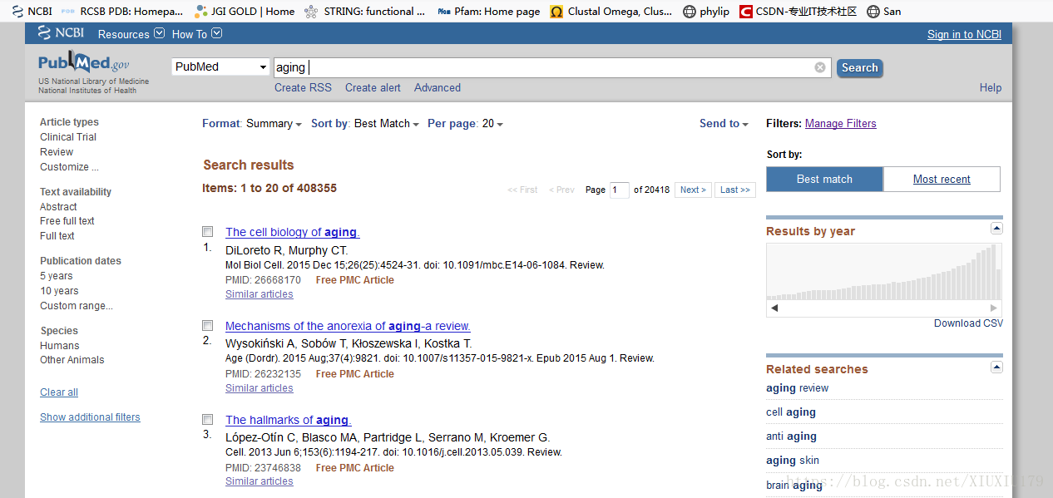Open the NCBI bookmark icon

tap(17, 12)
